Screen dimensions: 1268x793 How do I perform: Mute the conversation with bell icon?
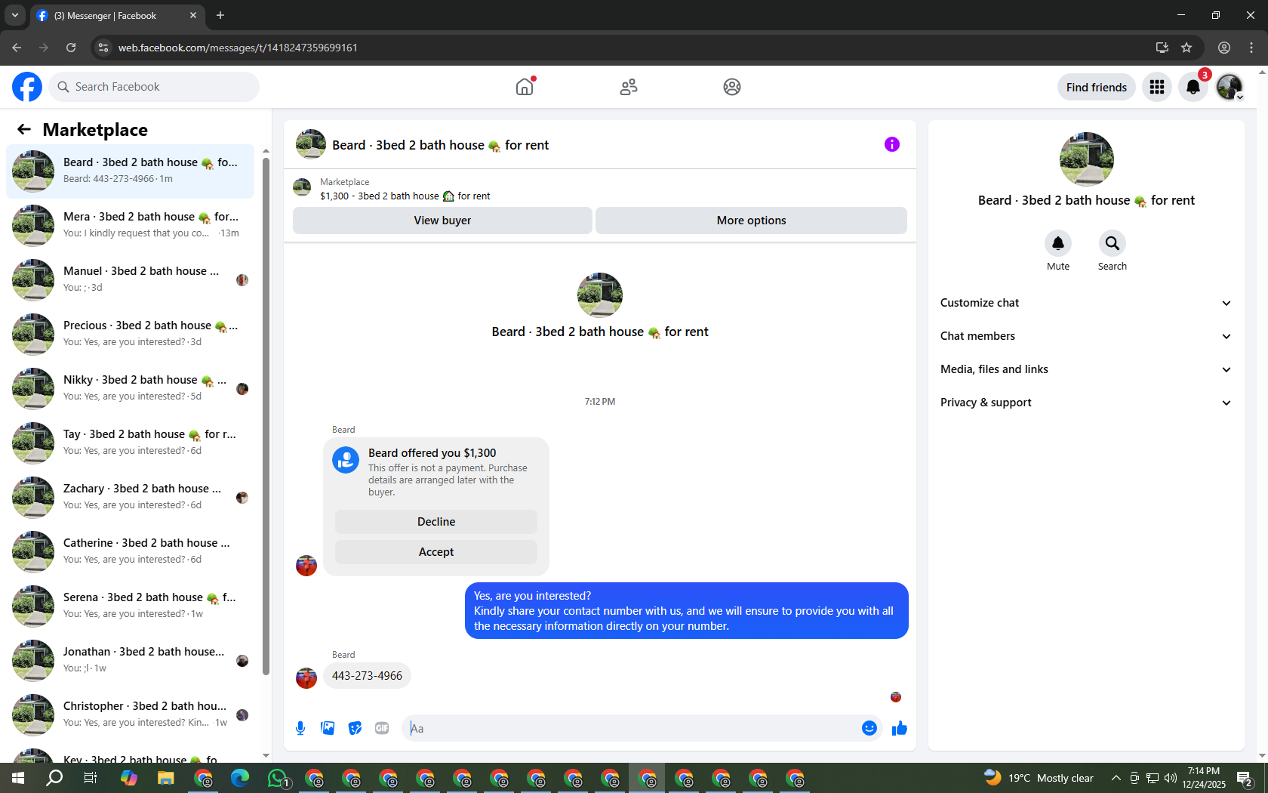tap(1058, 243)
